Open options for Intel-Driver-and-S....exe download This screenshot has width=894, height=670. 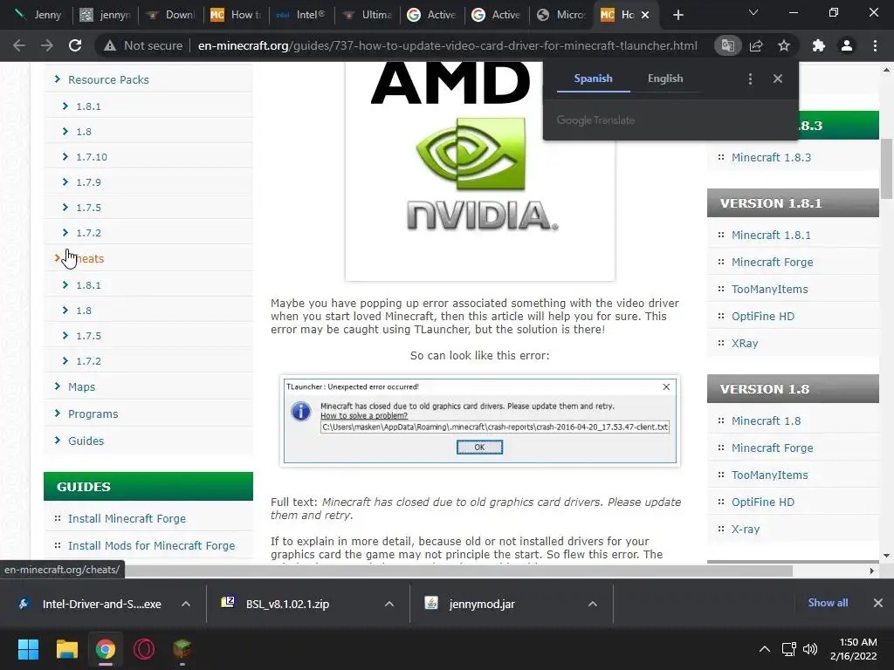[186, 604]
